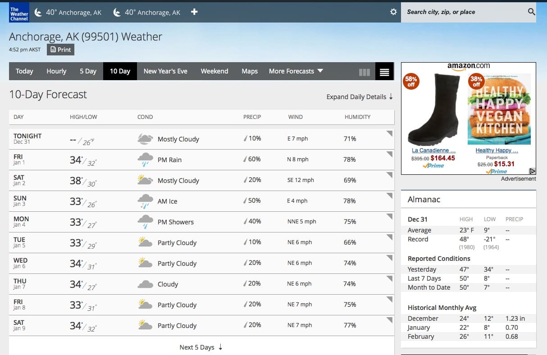
Task: Open the More Forecasts dropdown
Action: [x=296, y=71]
